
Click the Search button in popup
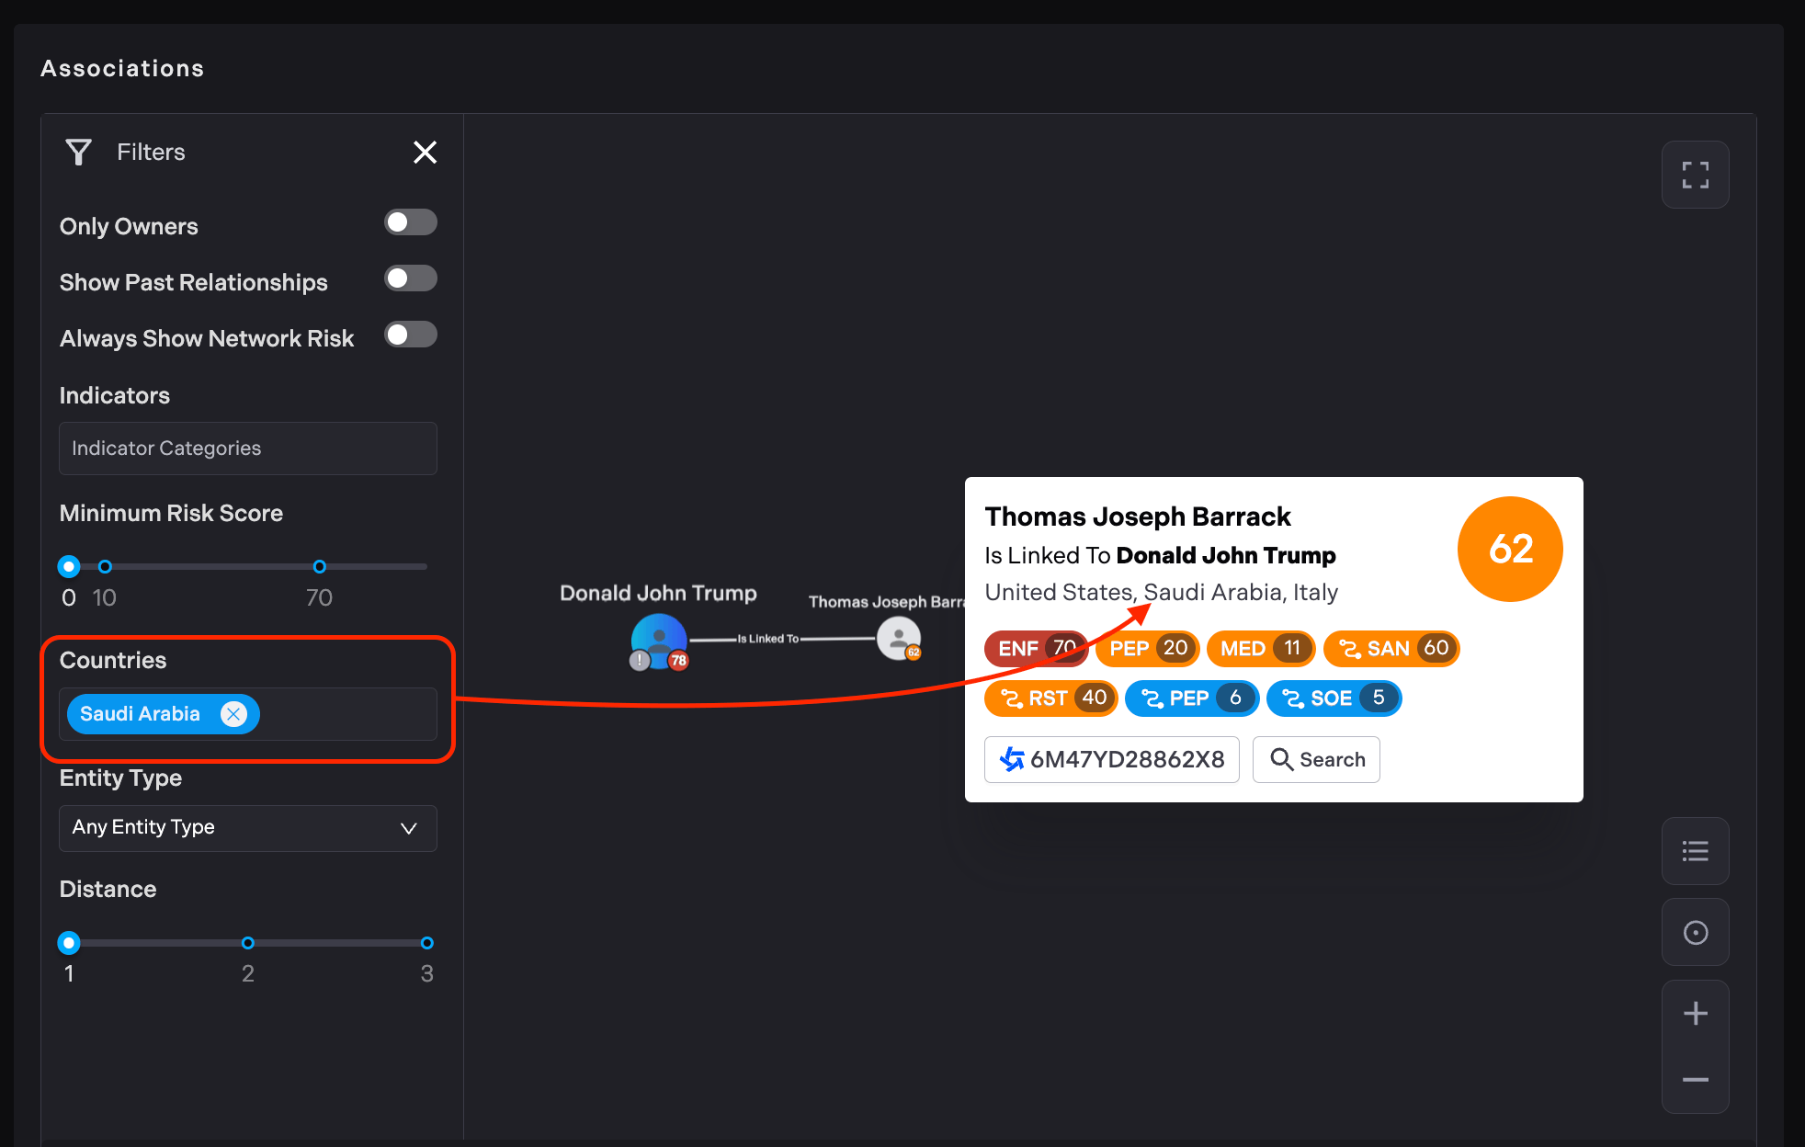tap(1316, 759)
